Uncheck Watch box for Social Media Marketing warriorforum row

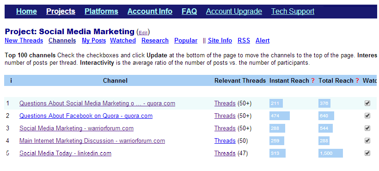click(367, 128)
